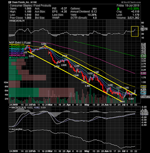This screenshot has width=150, height=153.
Task: Click the May label on the price chart date axis
Action: [x=87, y=105]
